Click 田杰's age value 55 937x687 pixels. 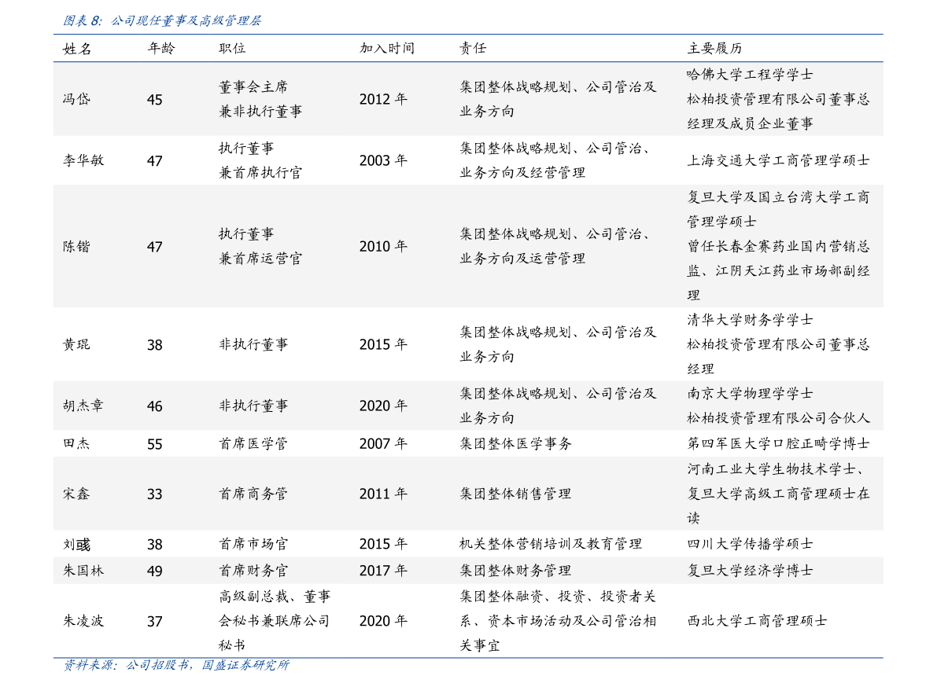pyautogui.click(x=155, y=444)
